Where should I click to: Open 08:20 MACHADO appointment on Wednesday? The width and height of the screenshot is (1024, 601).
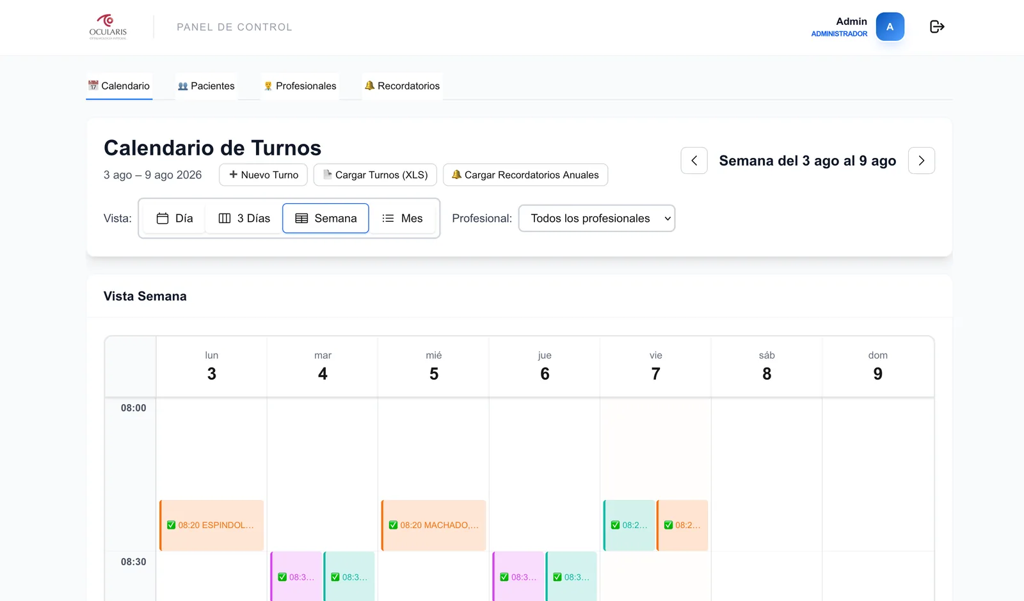[x=433, y=526]
